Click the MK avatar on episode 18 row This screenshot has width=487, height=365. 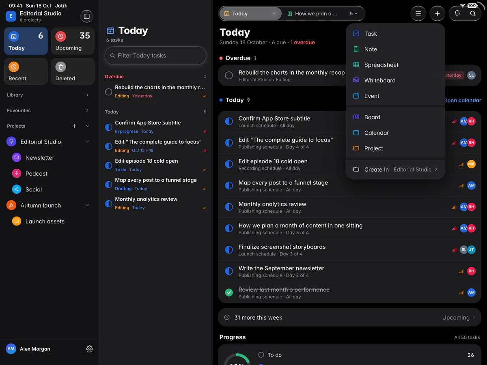pyautogui.click(x=471, y=164)
